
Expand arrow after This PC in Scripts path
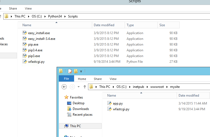point(28,16)
